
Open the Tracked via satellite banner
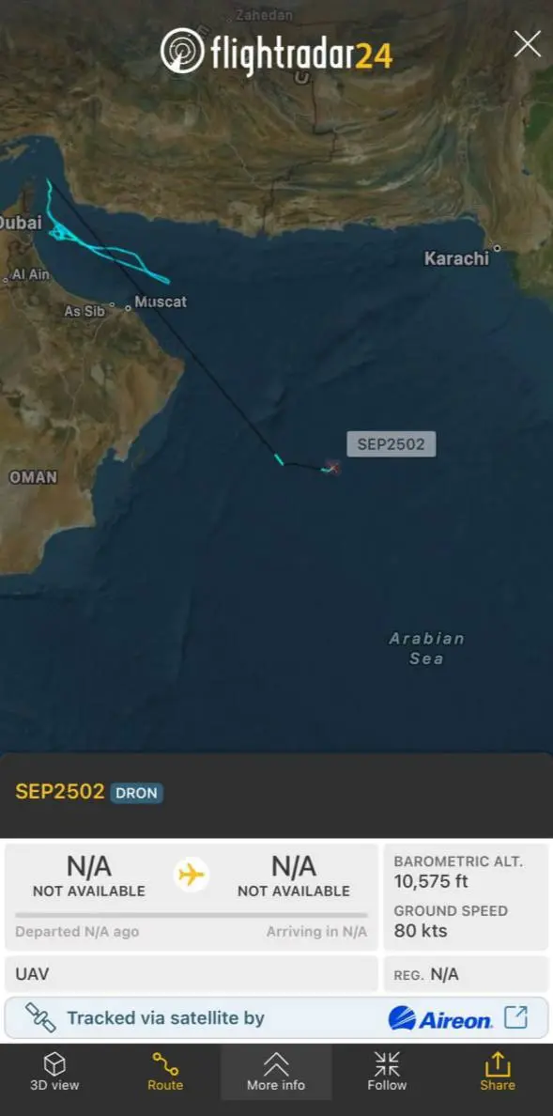tap(276, 1017)
